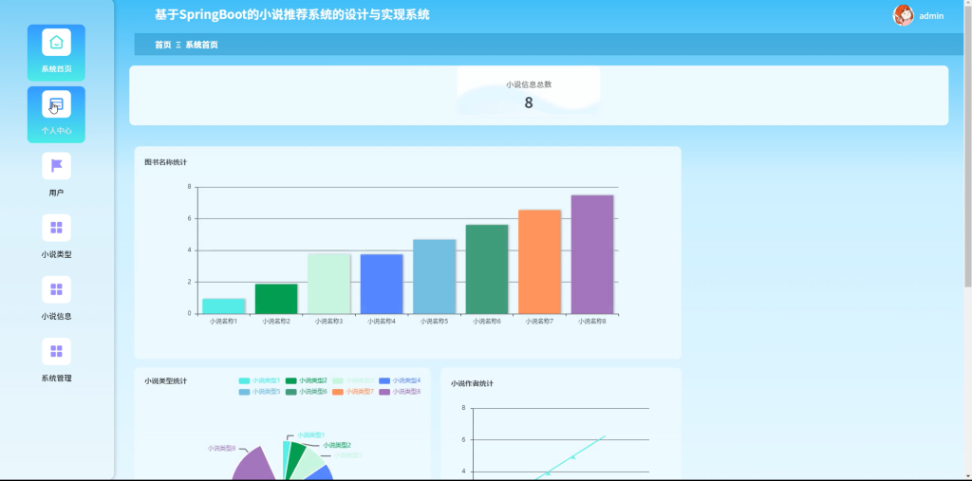
Task: Click the page title 基于SpringBoot的小说推荐系统
Action: 292,15
